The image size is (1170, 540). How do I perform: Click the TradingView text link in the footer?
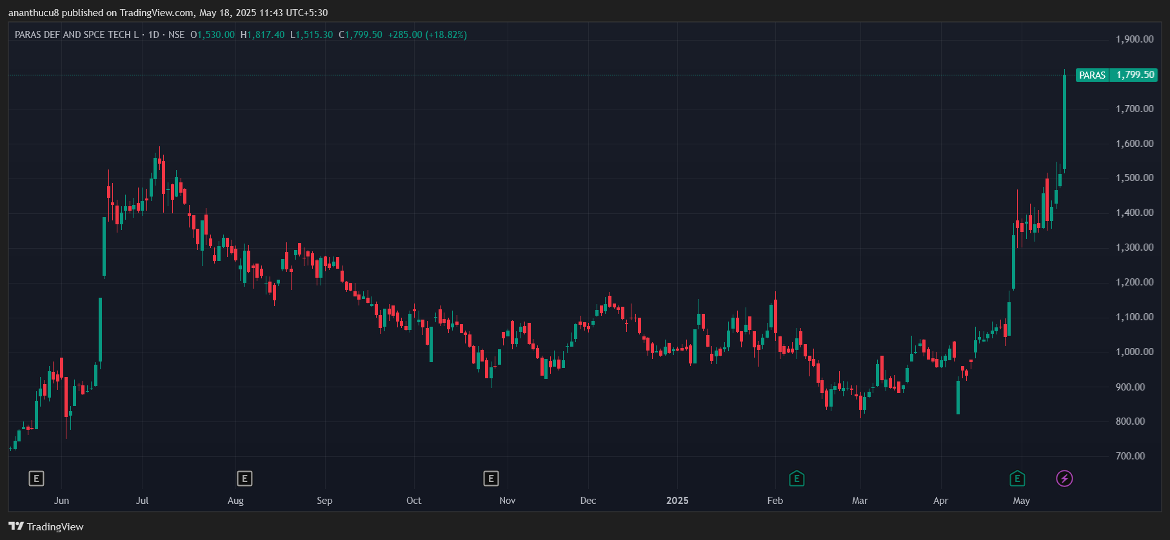click(55, 526)
